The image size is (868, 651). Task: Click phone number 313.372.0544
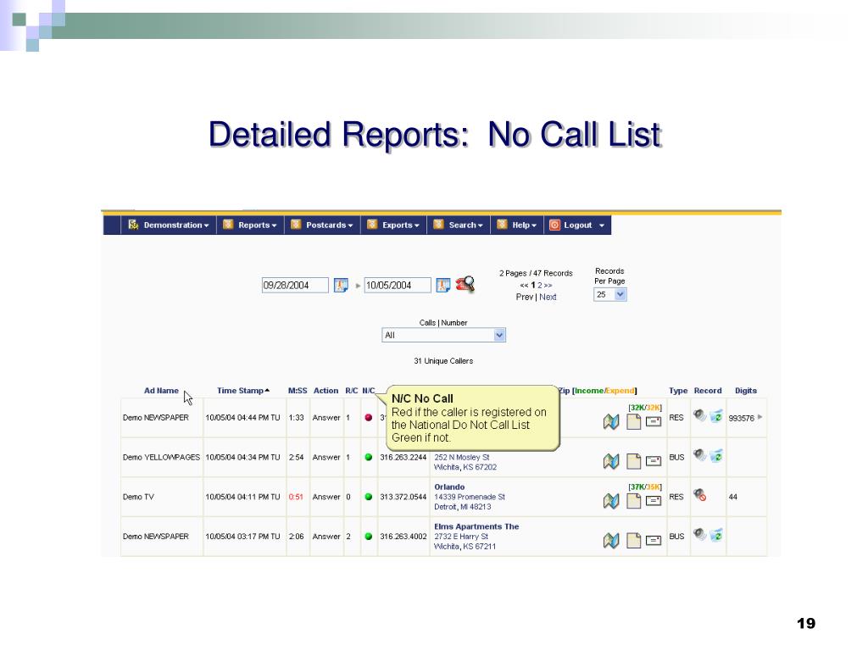pos(403,497)
